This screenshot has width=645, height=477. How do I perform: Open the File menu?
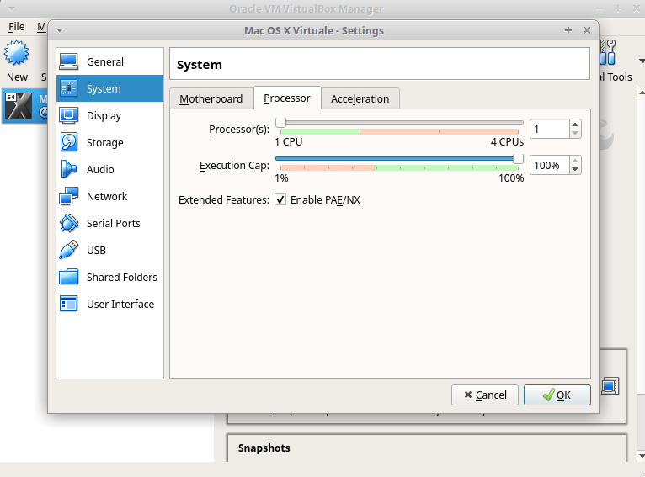point(17,27)
